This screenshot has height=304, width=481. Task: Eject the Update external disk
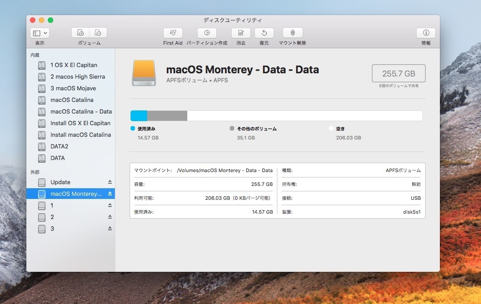pos(110,182)
